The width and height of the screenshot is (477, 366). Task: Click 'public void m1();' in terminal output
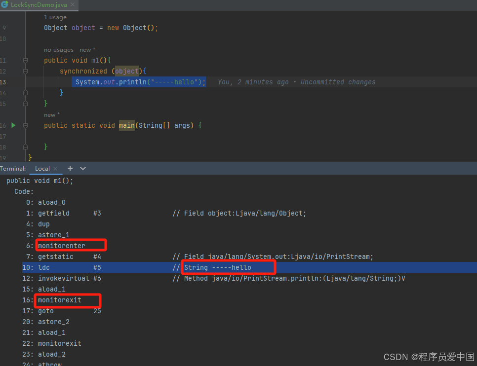tap(40, 181)
